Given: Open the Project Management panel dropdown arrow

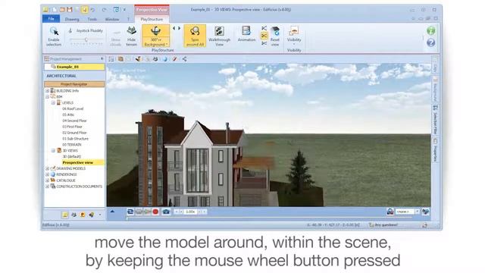Looking at the screenshot, I should tap(102, 58).
